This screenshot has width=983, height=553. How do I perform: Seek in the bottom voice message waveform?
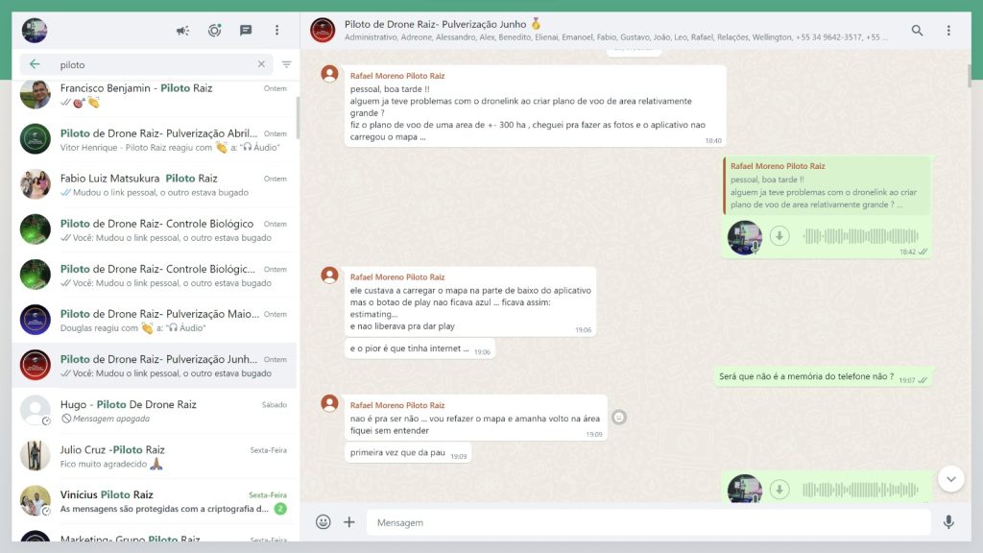(x=861, y=489)
